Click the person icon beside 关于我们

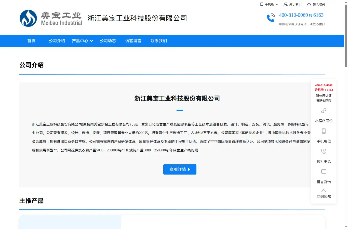tap(286, 4)
